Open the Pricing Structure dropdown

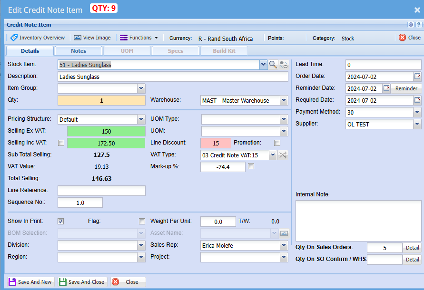(141, 119)
